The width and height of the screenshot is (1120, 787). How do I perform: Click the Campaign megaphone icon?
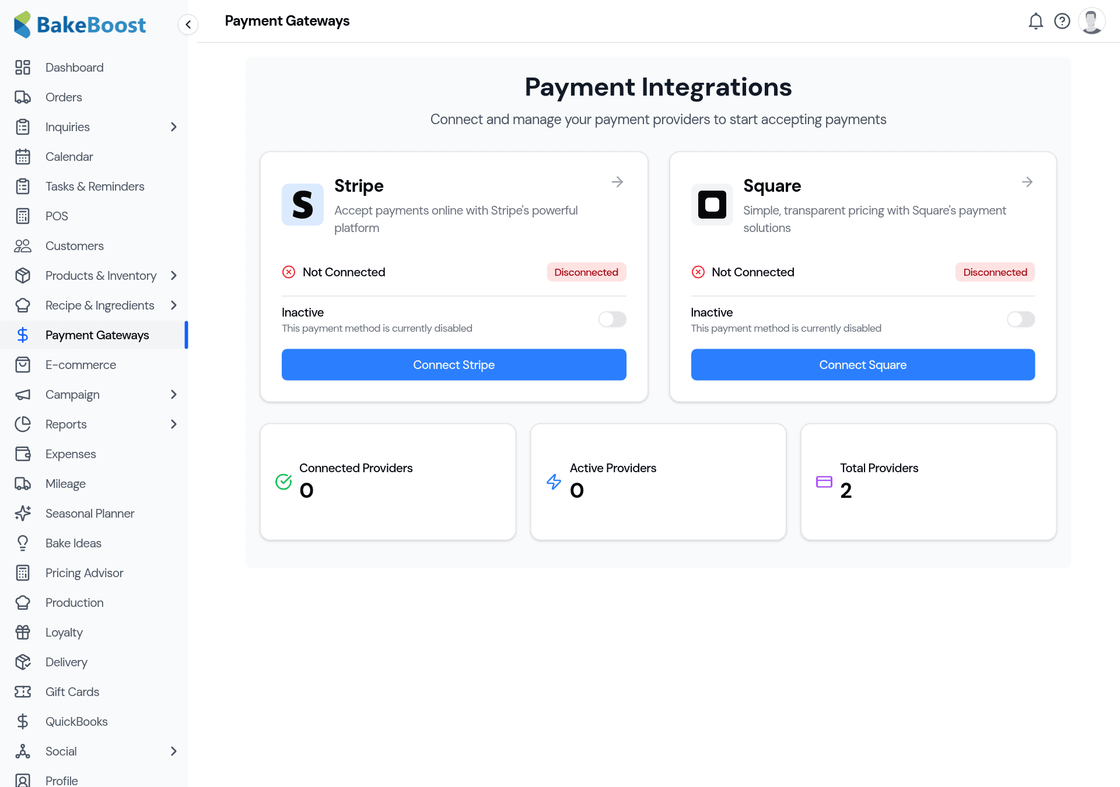(x=23, y=395)
